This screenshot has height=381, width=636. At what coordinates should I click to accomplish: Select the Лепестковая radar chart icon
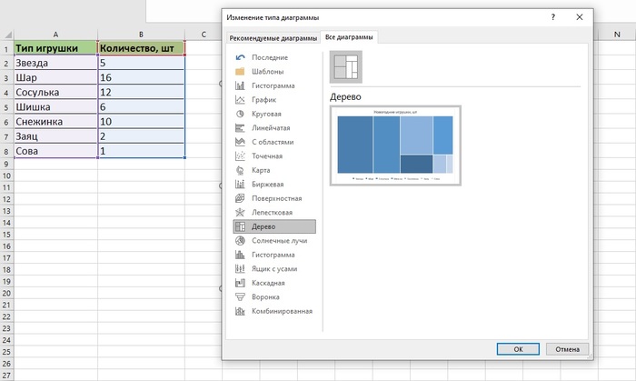coord(240,213)
